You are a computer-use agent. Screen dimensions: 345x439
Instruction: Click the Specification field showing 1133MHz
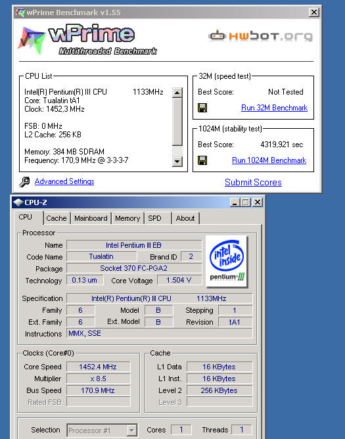[159, 298]
